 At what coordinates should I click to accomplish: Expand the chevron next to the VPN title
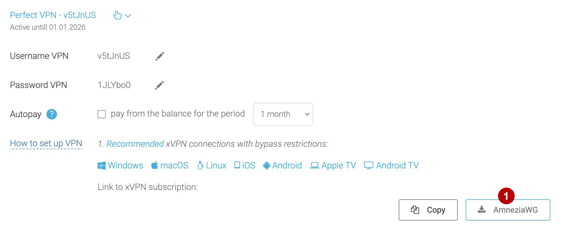pos(128,16)
